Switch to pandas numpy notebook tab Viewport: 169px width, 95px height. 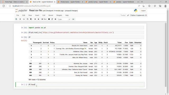(x=98, y=2)
